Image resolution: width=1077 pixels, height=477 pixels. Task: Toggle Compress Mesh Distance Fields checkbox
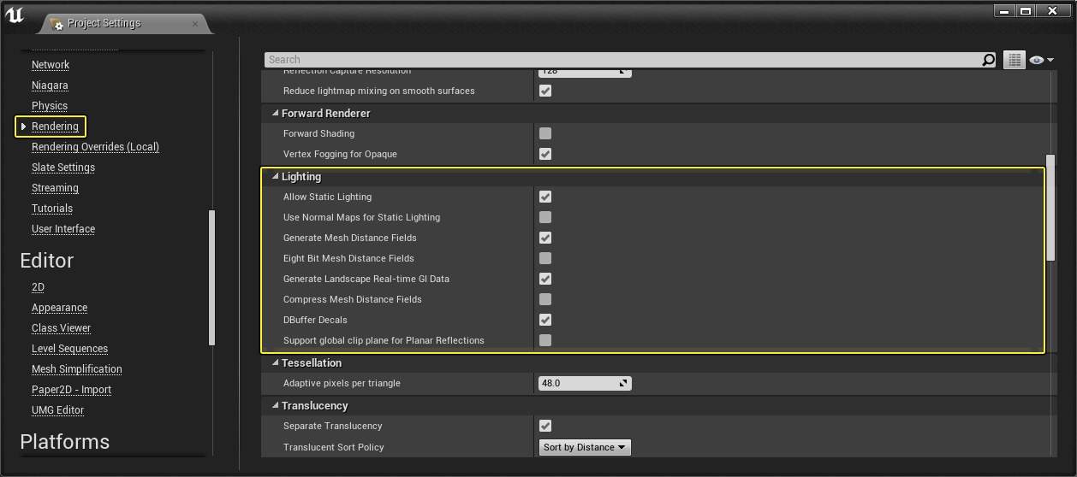coord(545,299)
